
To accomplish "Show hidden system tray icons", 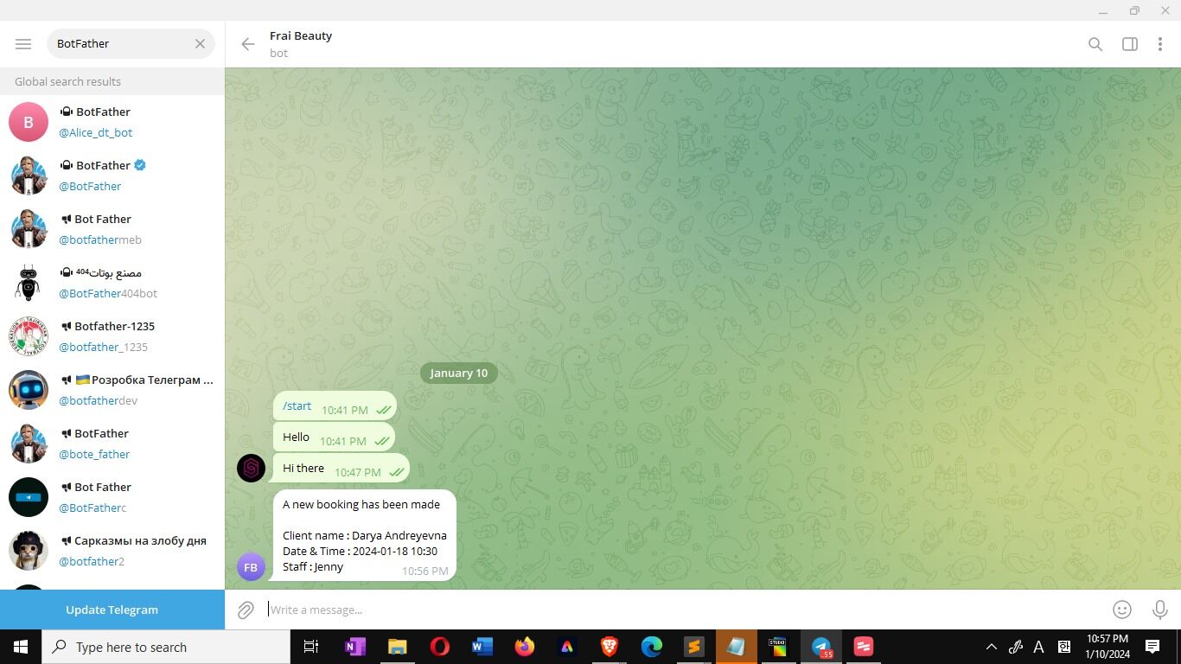I will pyautogui.click(x=992, y=647).
